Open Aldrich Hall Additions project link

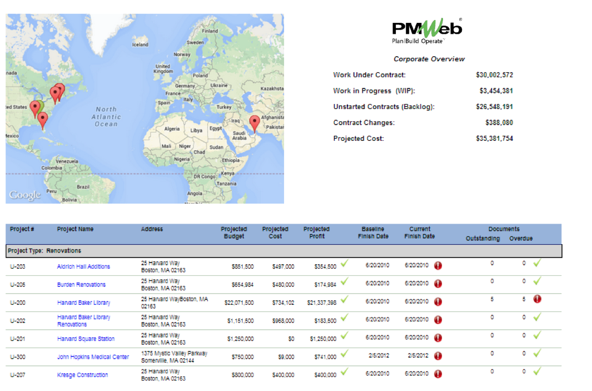83,267
